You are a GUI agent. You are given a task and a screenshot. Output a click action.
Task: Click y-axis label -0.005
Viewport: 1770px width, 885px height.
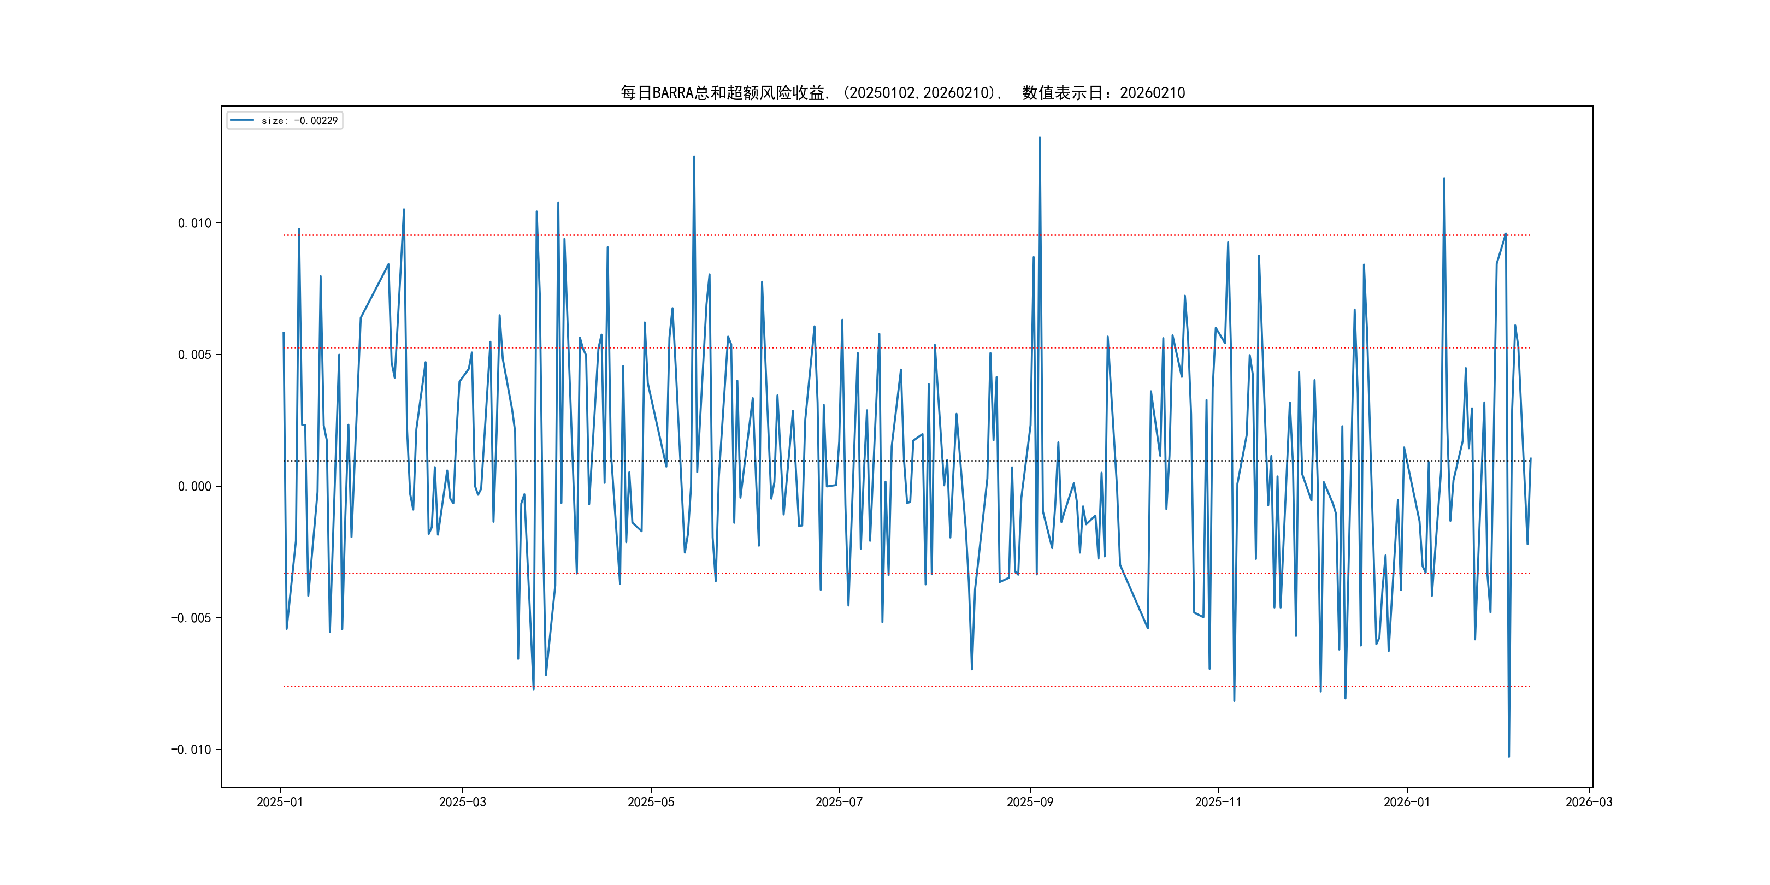click(191, 618)
